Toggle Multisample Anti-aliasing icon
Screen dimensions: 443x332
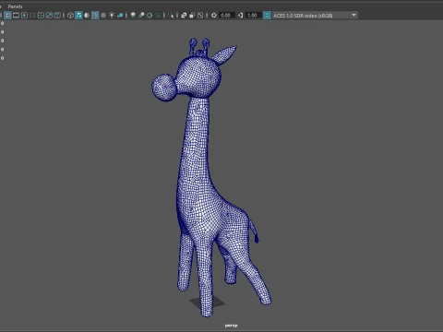coord(150,15)
